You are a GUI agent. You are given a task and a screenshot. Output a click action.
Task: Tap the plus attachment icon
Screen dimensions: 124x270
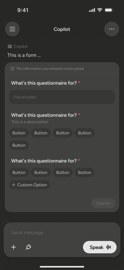click(14, 247)
